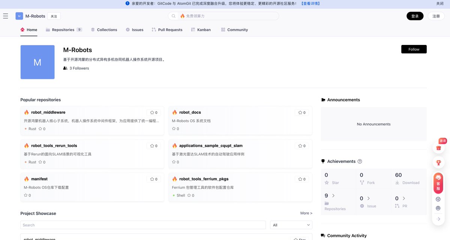
Task: Open the smiley feedback icon
Action: [438, 208]
